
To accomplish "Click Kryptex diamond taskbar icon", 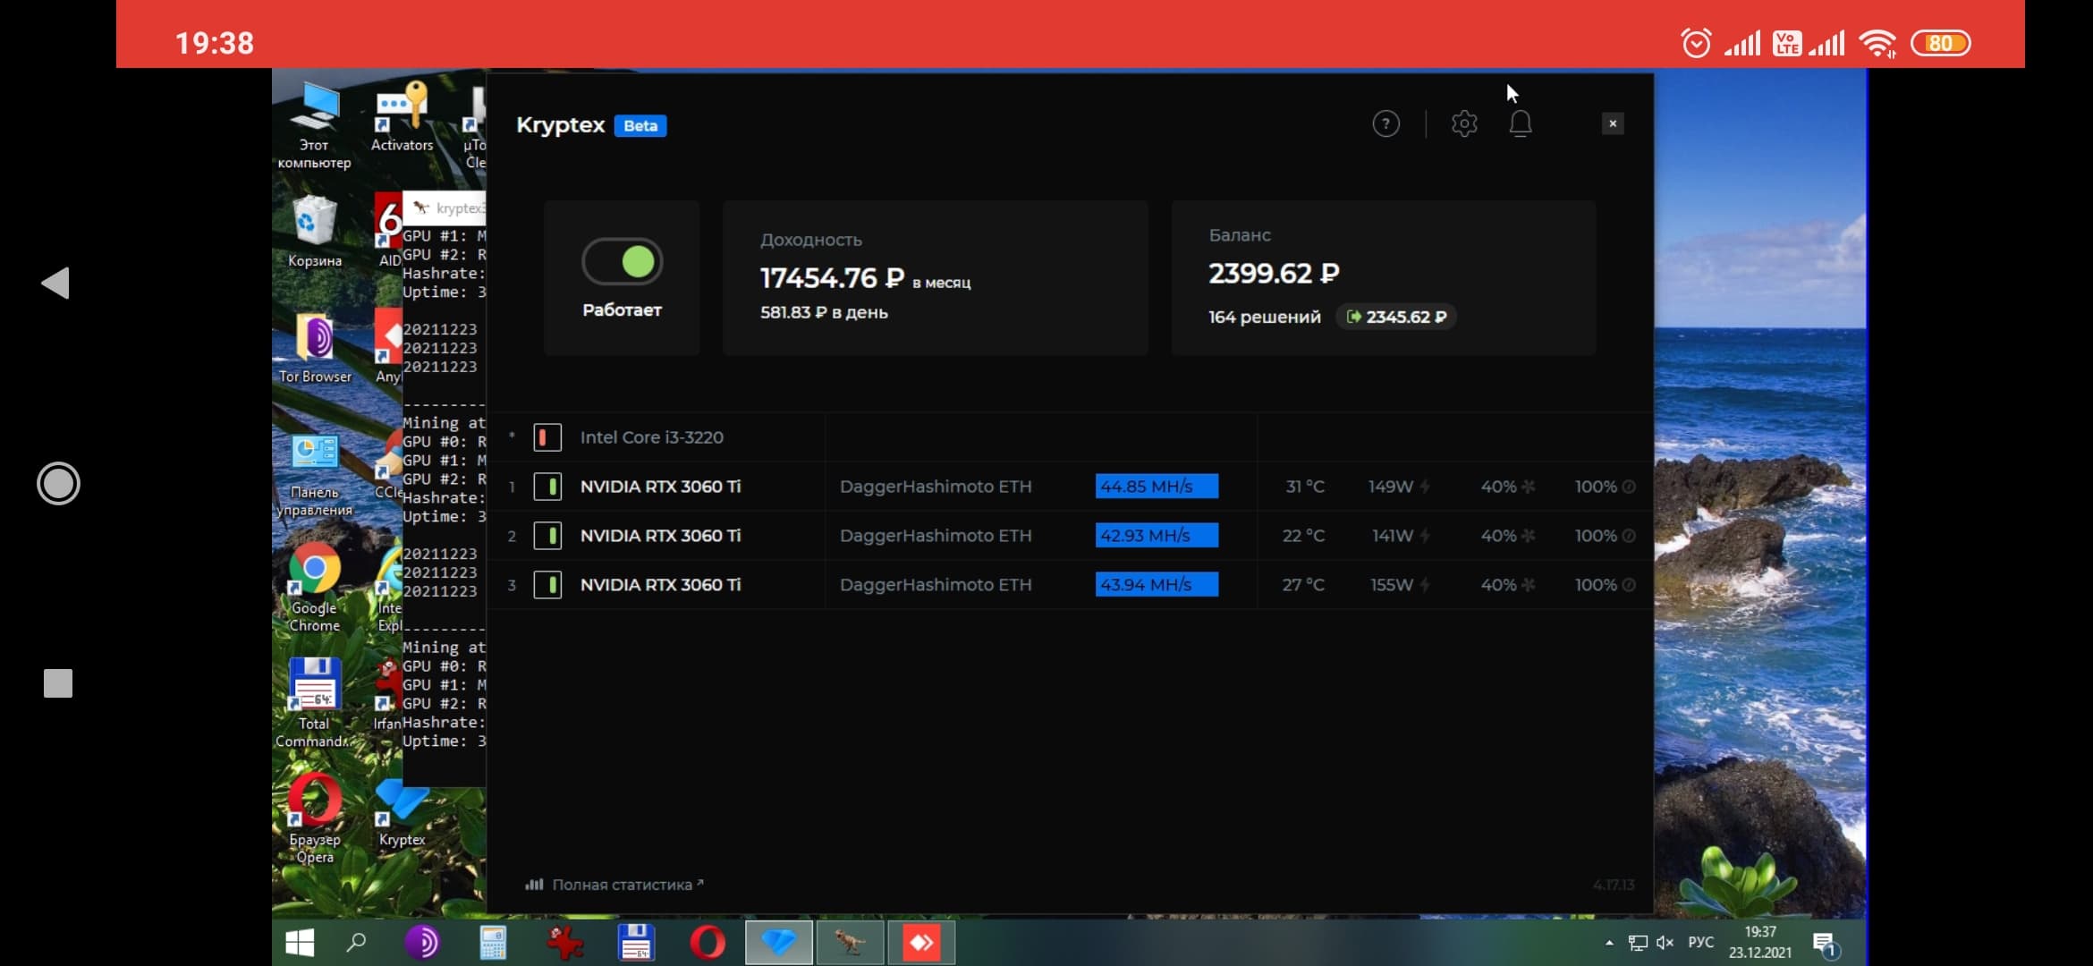I will click(779, 943).
